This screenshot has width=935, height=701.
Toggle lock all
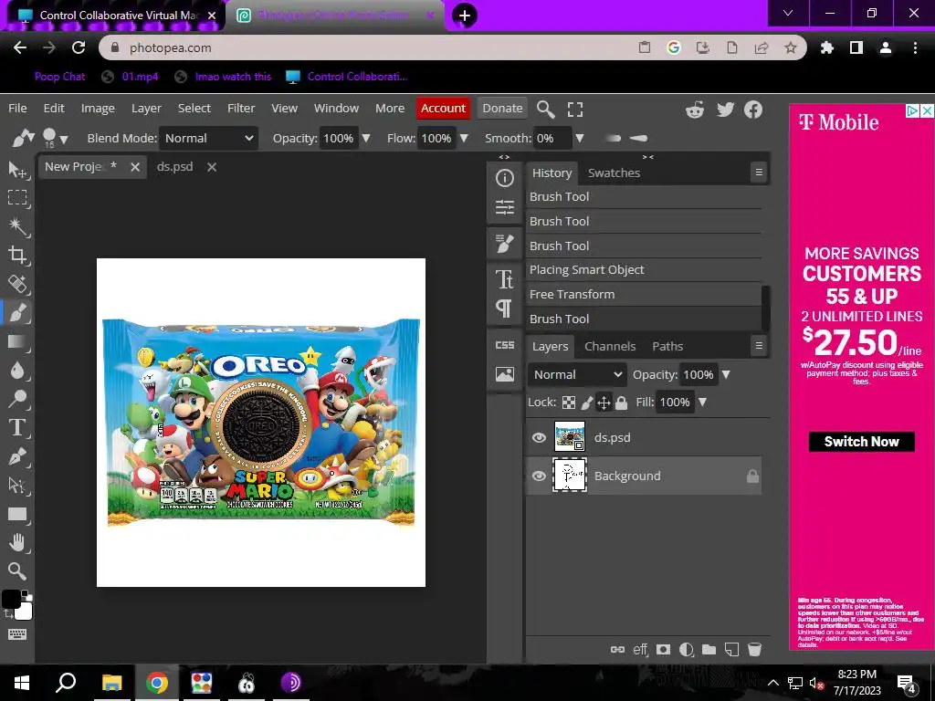[x=621, y=403]
